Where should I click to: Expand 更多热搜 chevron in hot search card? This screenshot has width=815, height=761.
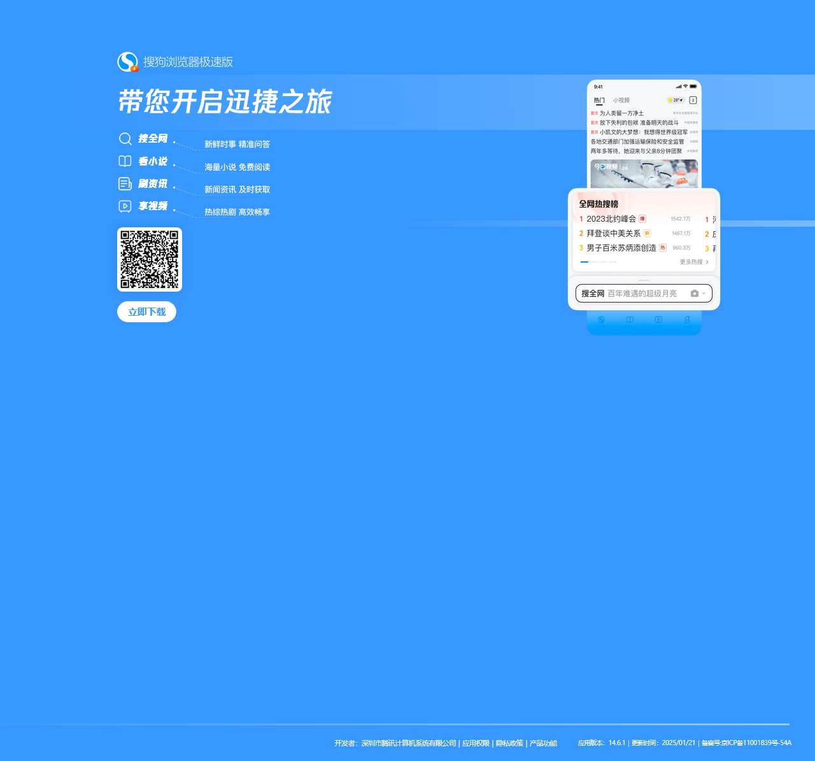[x=707, y=262]
